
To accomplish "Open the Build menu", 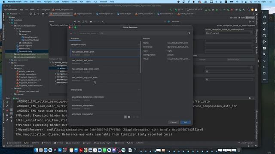I will click(x=74, y=2).
